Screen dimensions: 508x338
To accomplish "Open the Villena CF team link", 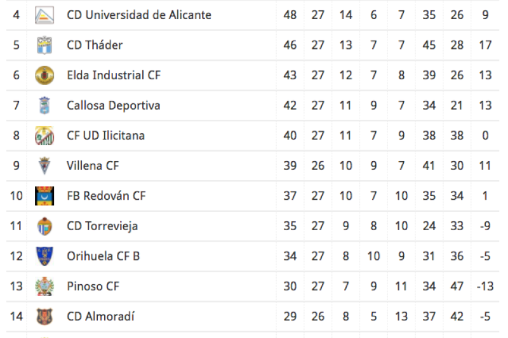I will click(93, 166).
